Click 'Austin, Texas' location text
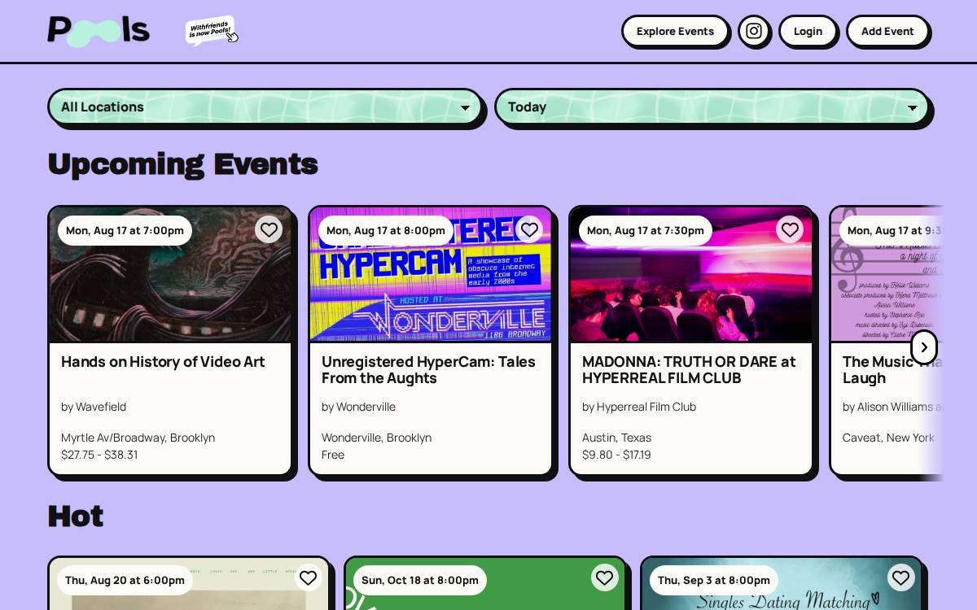The width and height of the screenshot is (977, 610). [x=616, y=438]
